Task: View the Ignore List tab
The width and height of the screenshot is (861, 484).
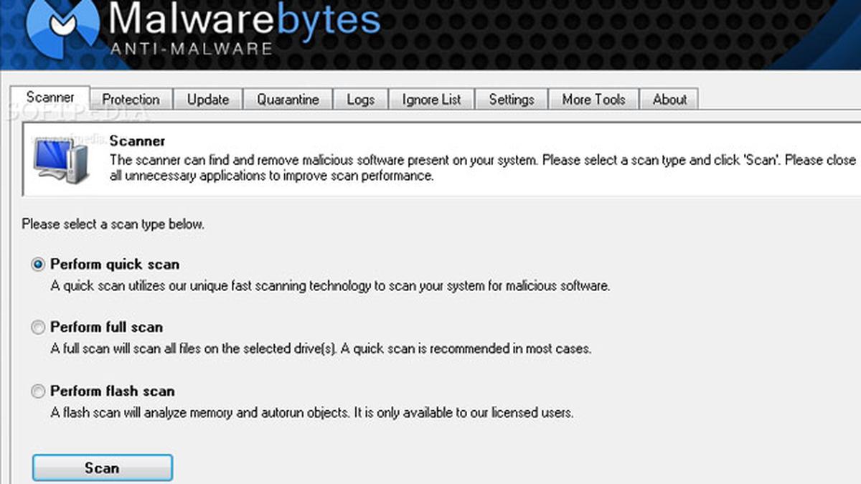Action: [431, 99]
